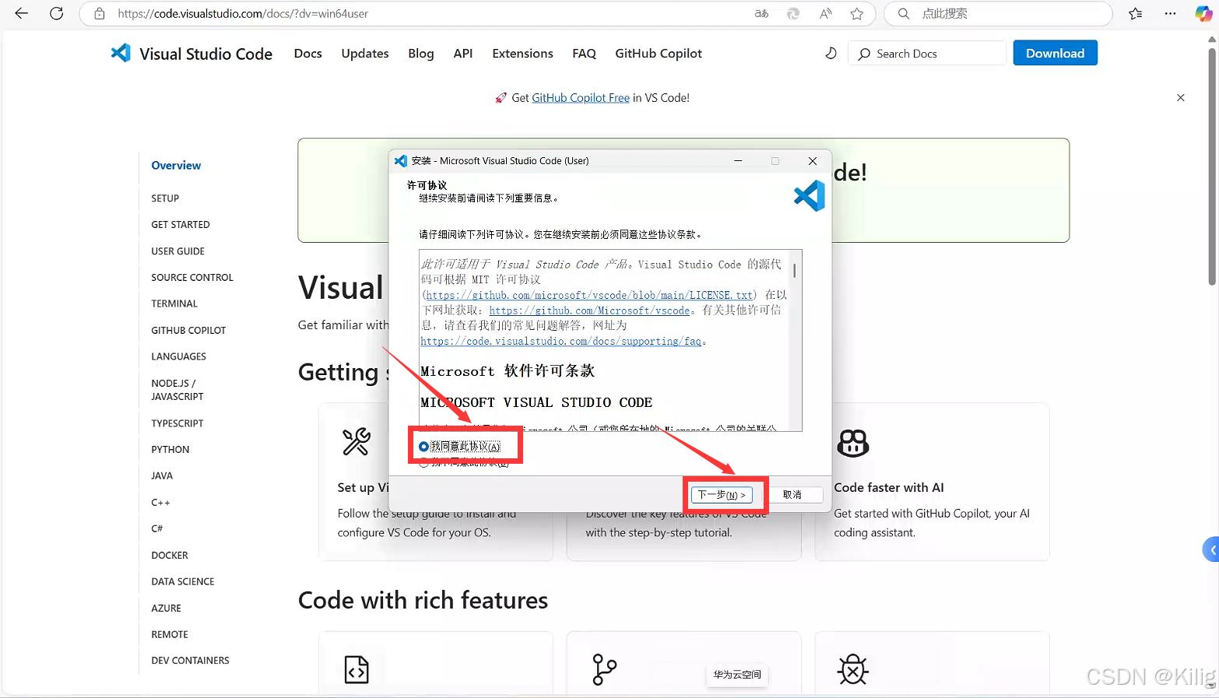Click the browser search box
The height and width of the screenshot is (698, 1219).
click(998, 13)
